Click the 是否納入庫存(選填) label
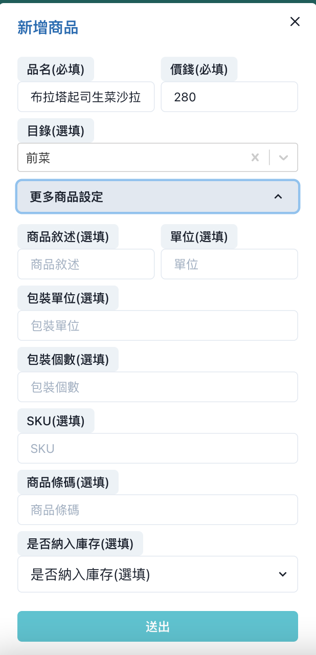Image resolution: width=316 pixels, height=655 pixels. [x=80, y=543]
